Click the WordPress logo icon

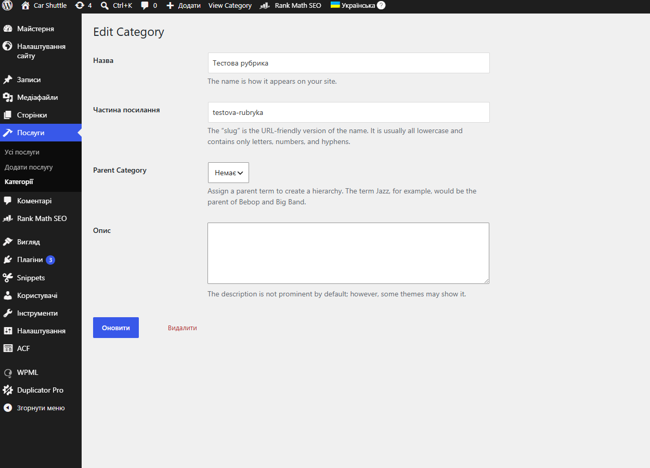[x=7, y=6]
